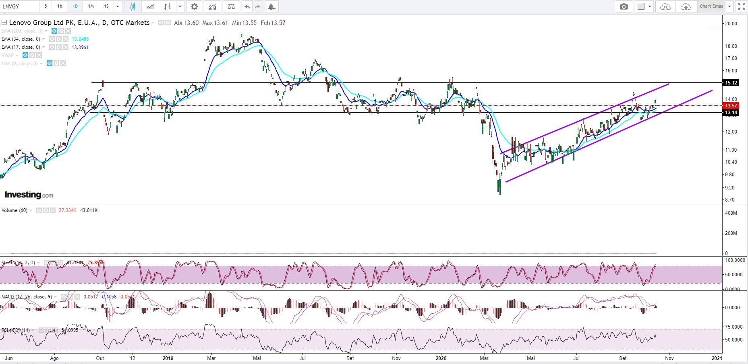Expand the chart style dropdown arrow

180,6
